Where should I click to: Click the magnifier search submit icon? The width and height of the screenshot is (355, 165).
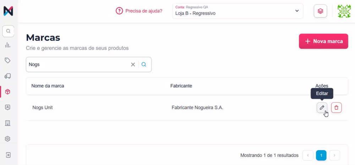pyautogui.click(x=144, y=64)
